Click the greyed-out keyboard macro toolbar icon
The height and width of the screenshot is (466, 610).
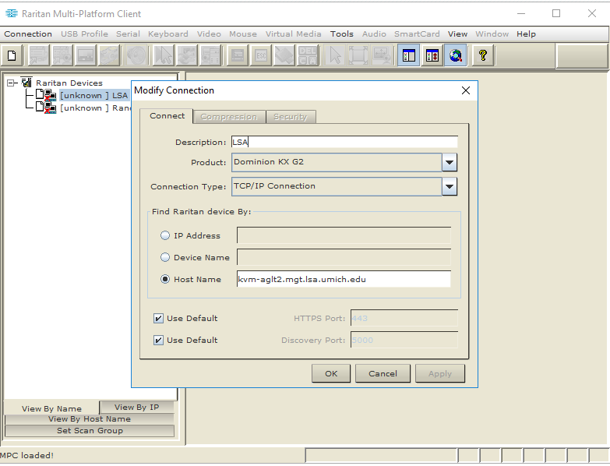238,55
